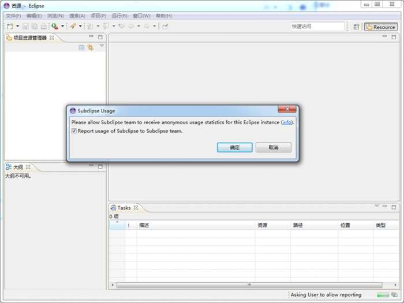Click the 快速访问 quick access field
Viewport: 404px width, 303px height.
pos(317,27)
